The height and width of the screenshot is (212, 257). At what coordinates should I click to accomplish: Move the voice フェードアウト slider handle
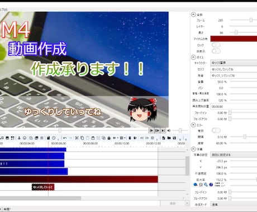(230, 119)
